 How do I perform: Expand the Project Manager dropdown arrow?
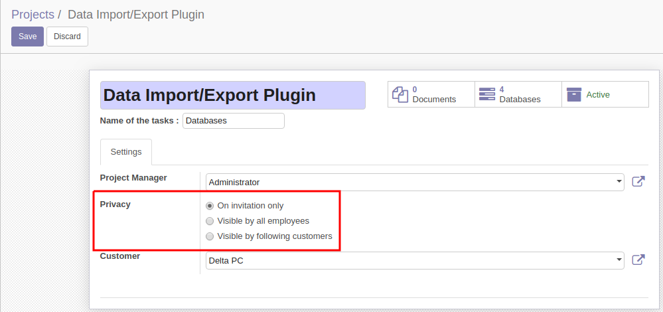(x=619, y=182)
